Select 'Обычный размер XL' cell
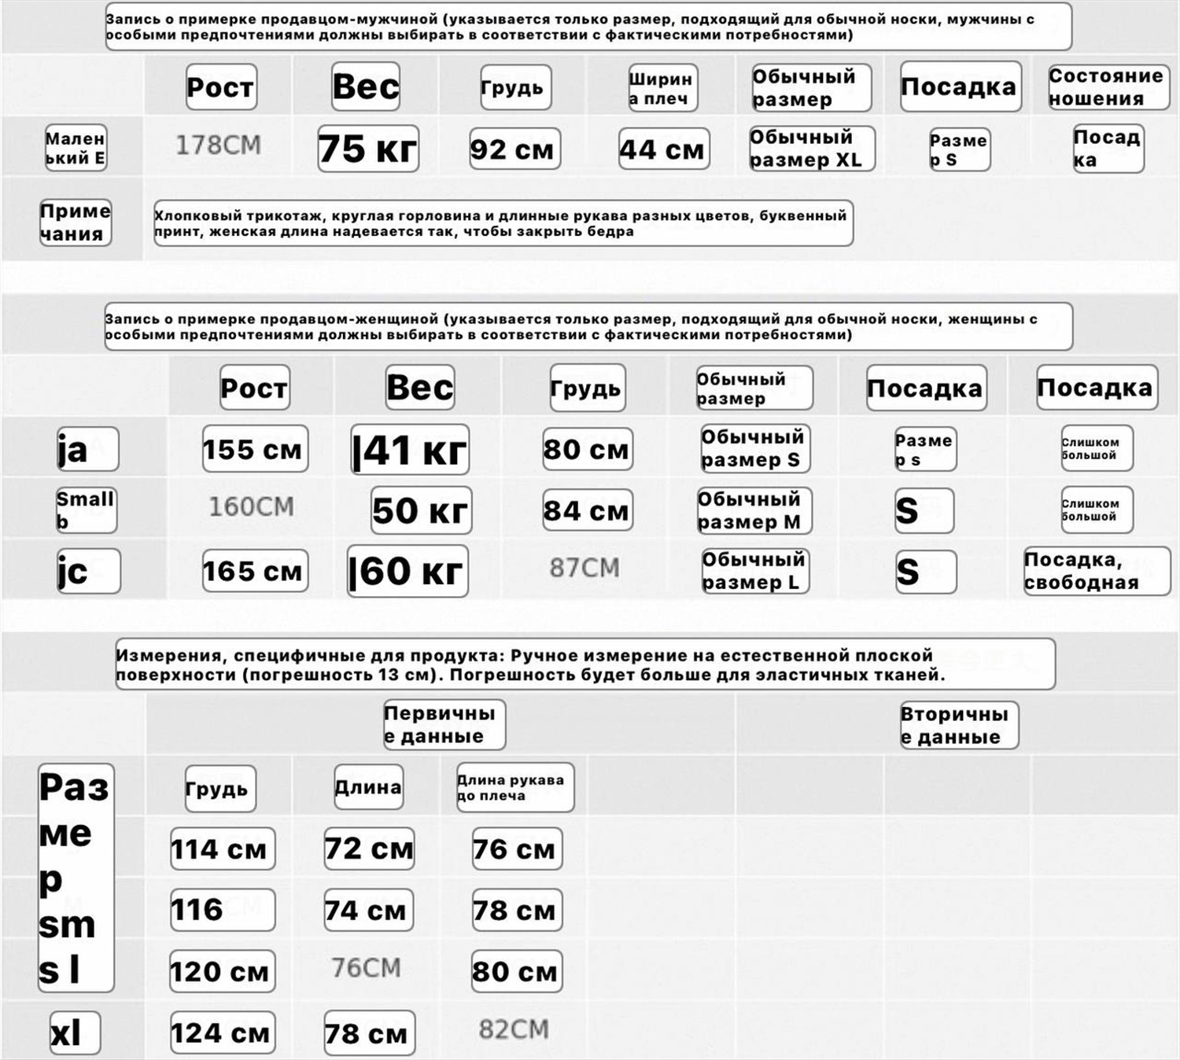This screenshot has height=1060, width=1180. (812, 149)
